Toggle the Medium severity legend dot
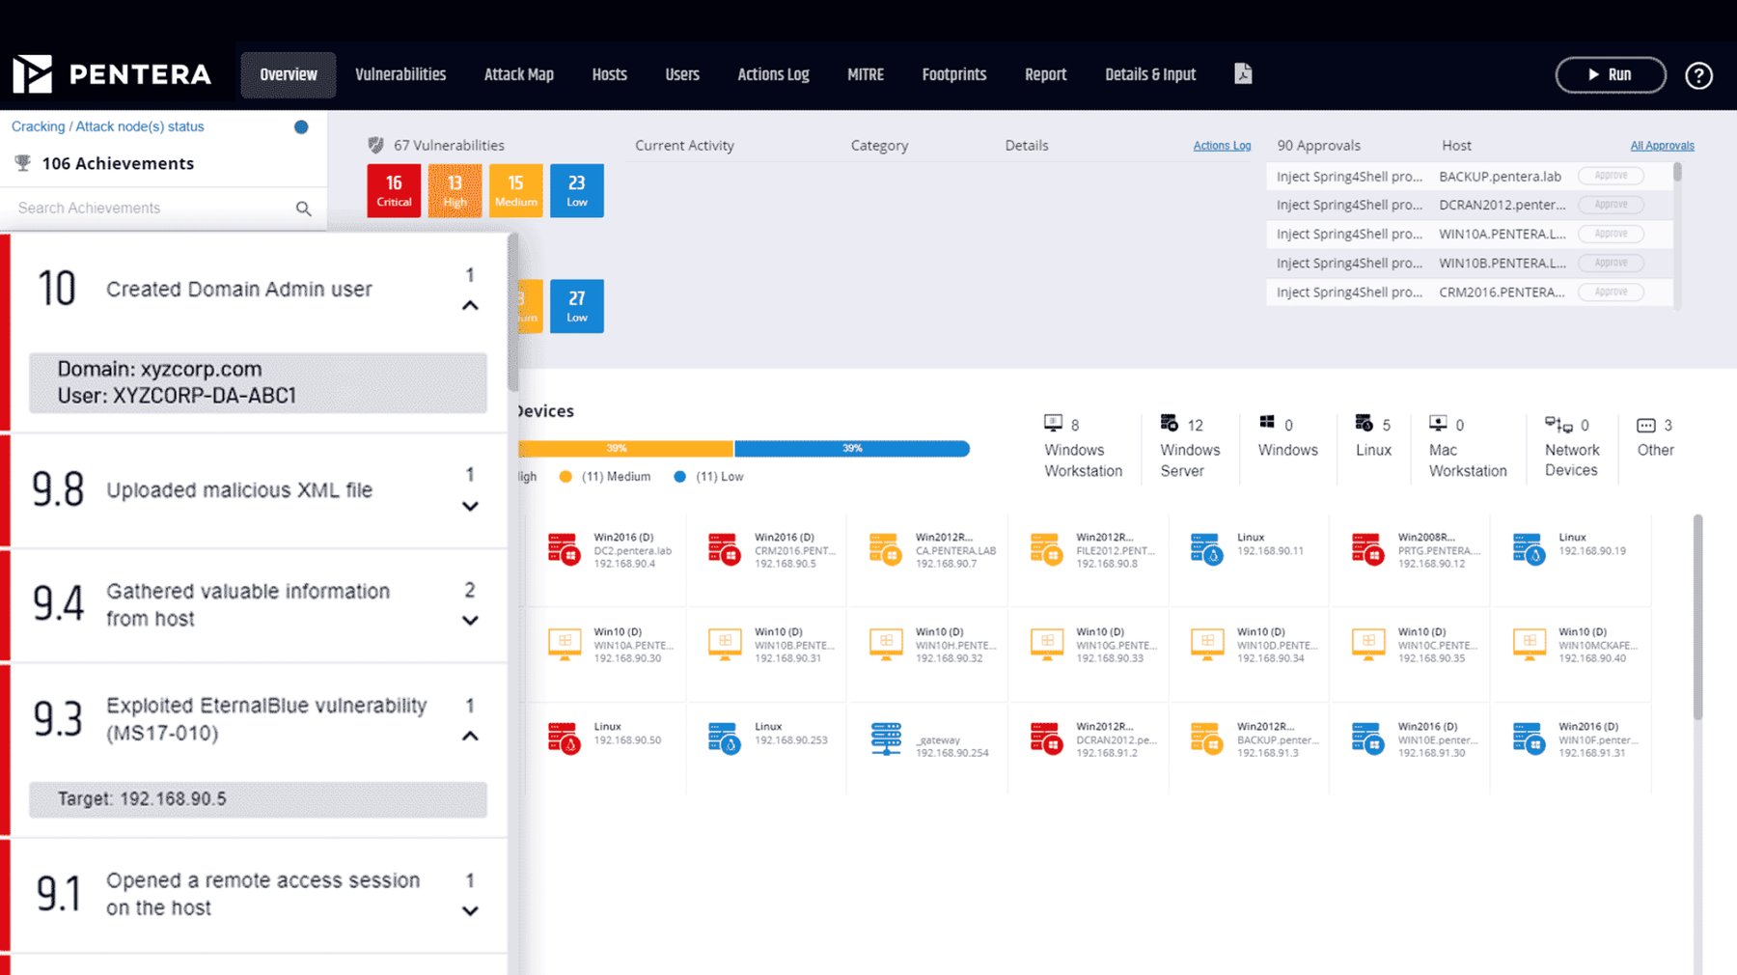Image resolution: width=1737 pixels, height=975 pixels. click(565, 476)
